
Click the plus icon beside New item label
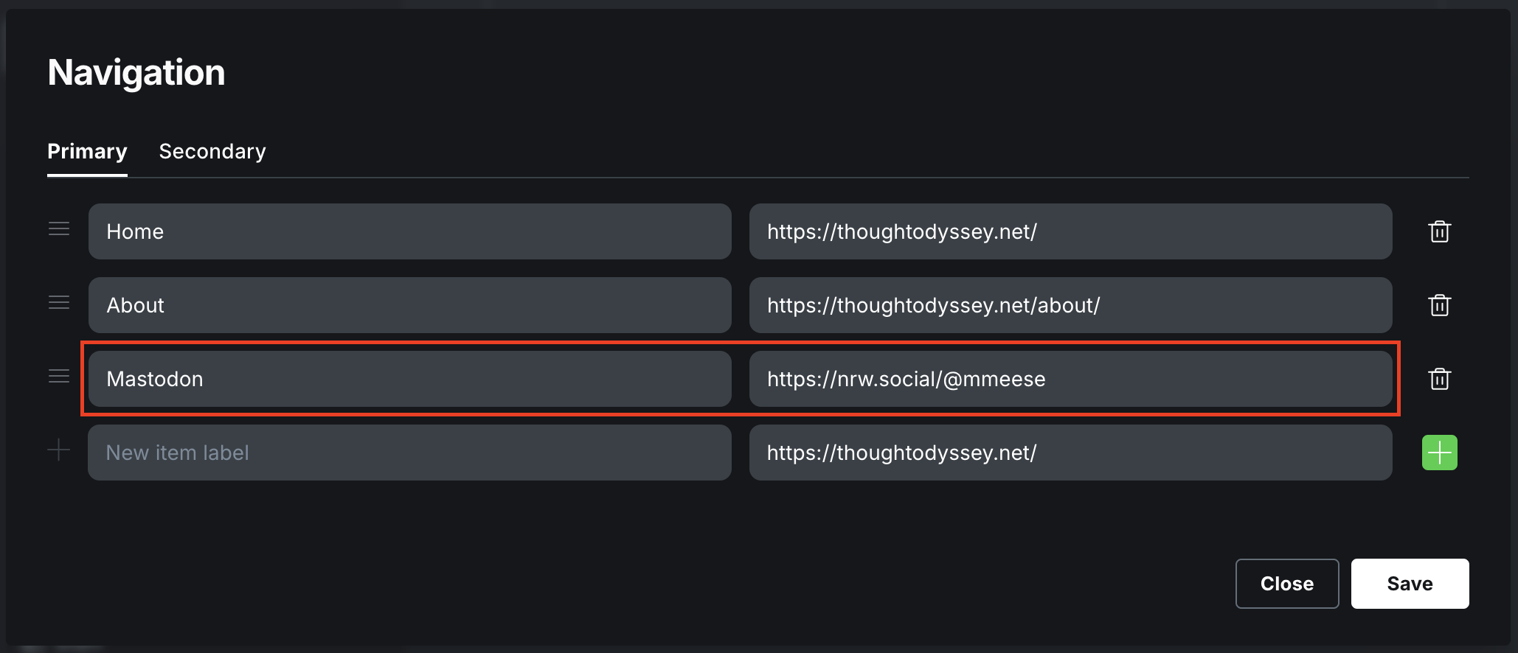coord(59,450)
